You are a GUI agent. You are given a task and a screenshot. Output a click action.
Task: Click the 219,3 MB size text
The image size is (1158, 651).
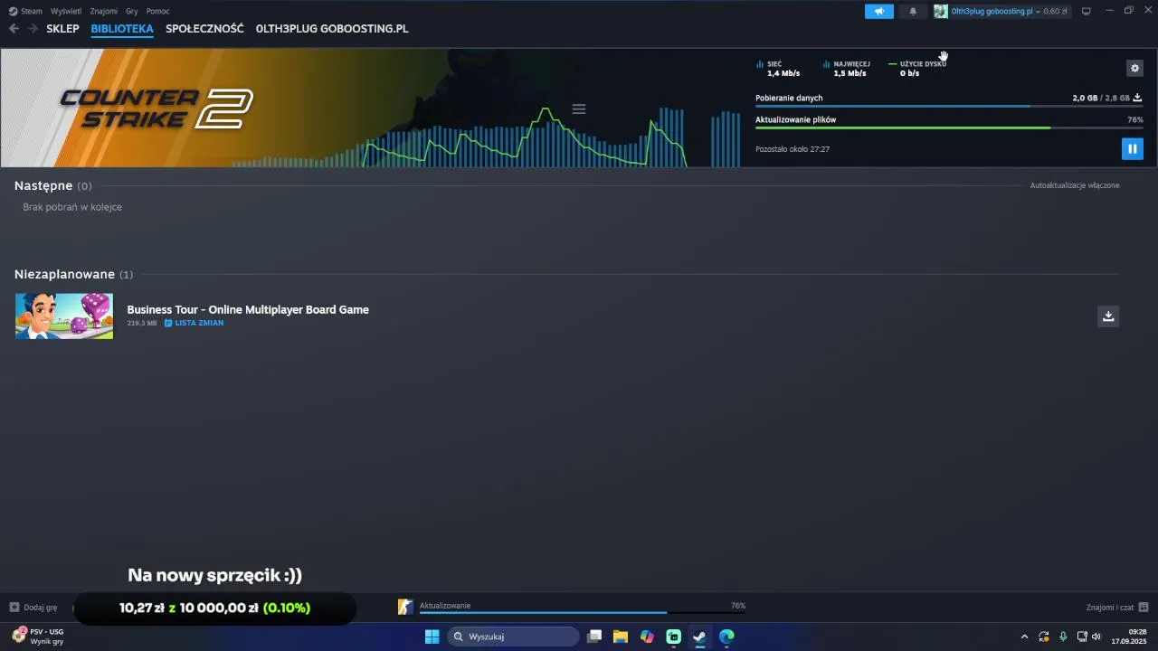(x=142, y=323)
